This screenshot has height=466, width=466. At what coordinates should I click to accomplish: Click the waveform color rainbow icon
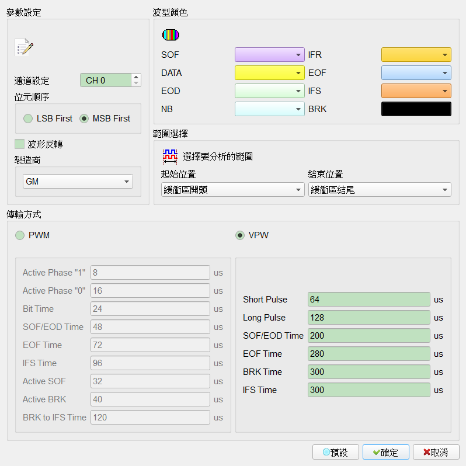coord(171,35)
